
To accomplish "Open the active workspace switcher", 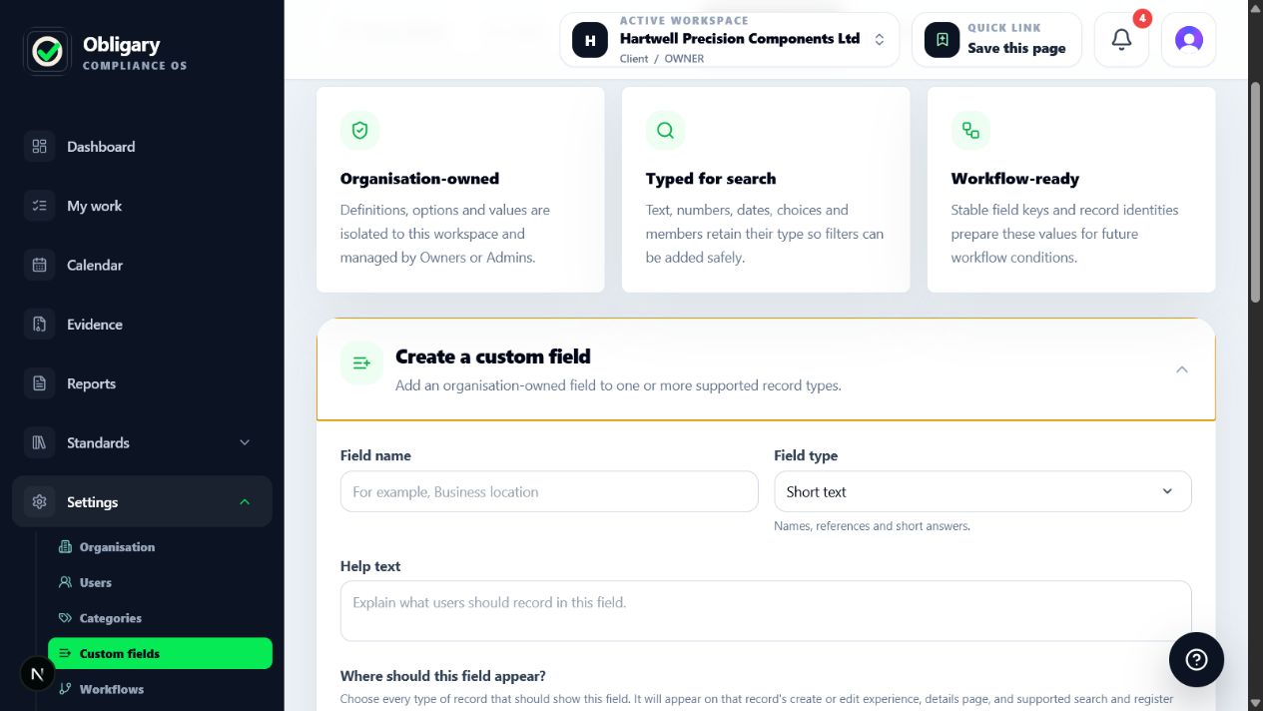I will pyautogui.click(x=729, y=40).
